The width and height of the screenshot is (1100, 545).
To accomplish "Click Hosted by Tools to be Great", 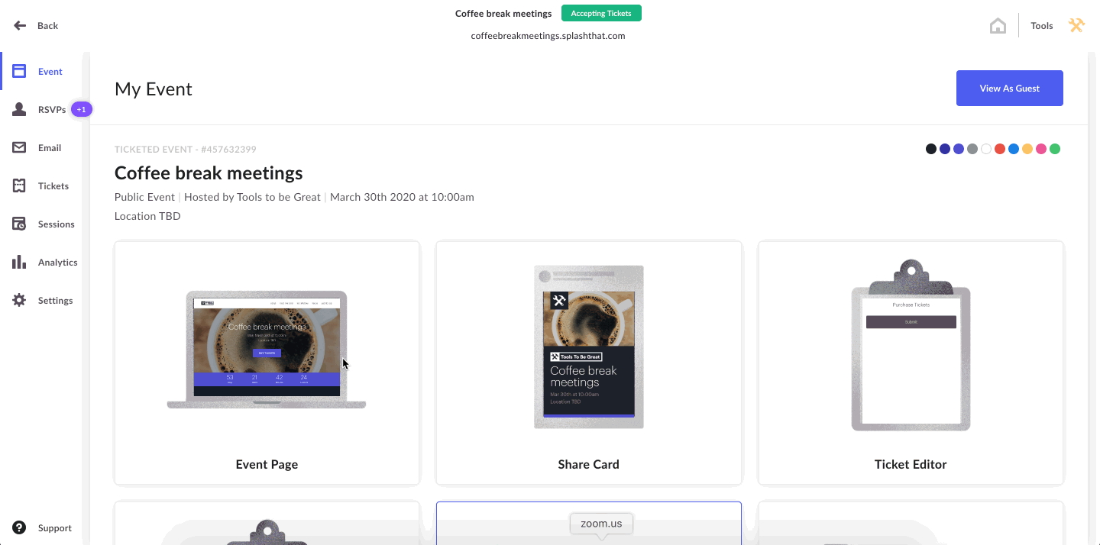I will pyautogui.click(x=252, y=197).
